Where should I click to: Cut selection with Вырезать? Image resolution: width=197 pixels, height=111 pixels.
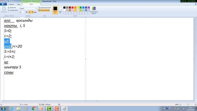(12, 7)
